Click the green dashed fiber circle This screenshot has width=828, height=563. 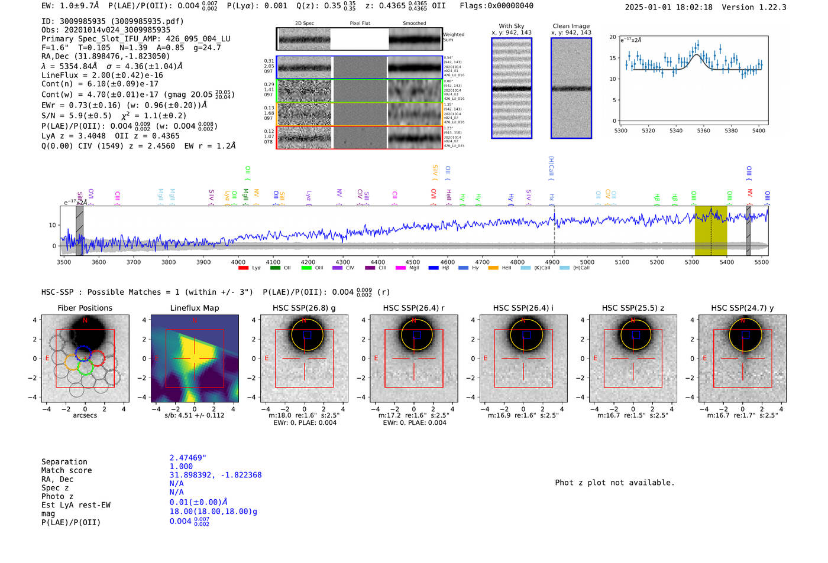86,367
